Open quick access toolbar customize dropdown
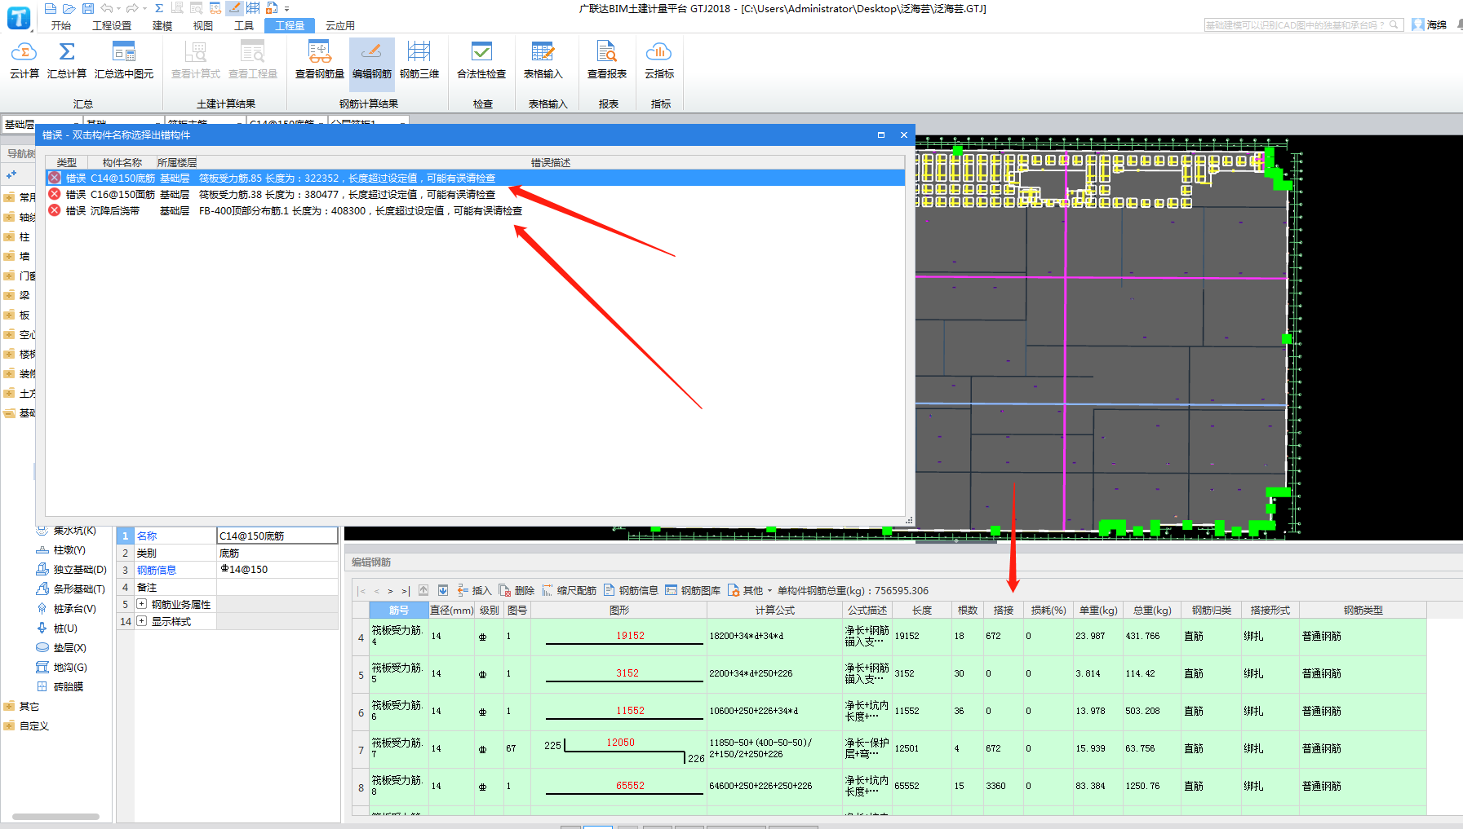 (286, 8)
